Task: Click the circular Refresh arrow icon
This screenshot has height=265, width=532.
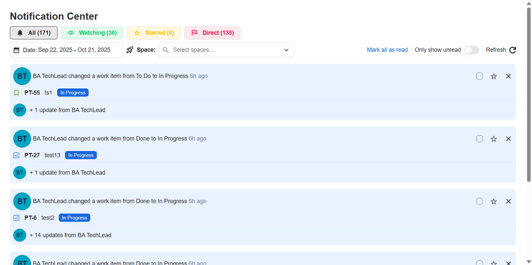Action: [512, 50]
